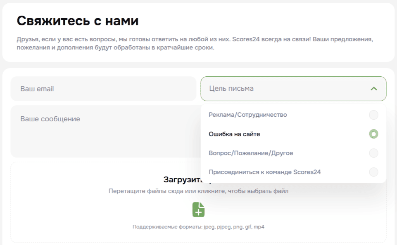Pick the "Вопрос/Пожелание/Другое" option label
The image size is (397, 245).
pyautogui.click(x=251, y=153)
